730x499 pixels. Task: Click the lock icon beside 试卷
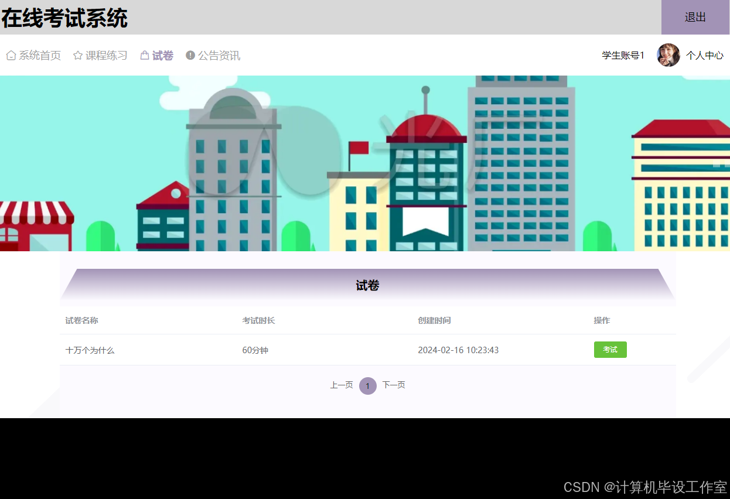(144, 55)
